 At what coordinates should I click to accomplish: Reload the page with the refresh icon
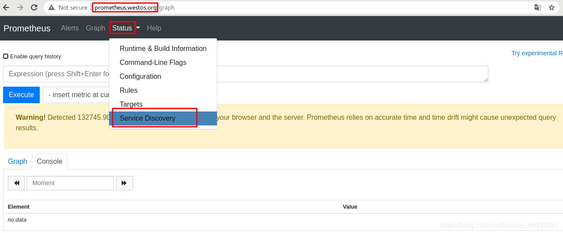pyautogui.click(x=34, y=7)
